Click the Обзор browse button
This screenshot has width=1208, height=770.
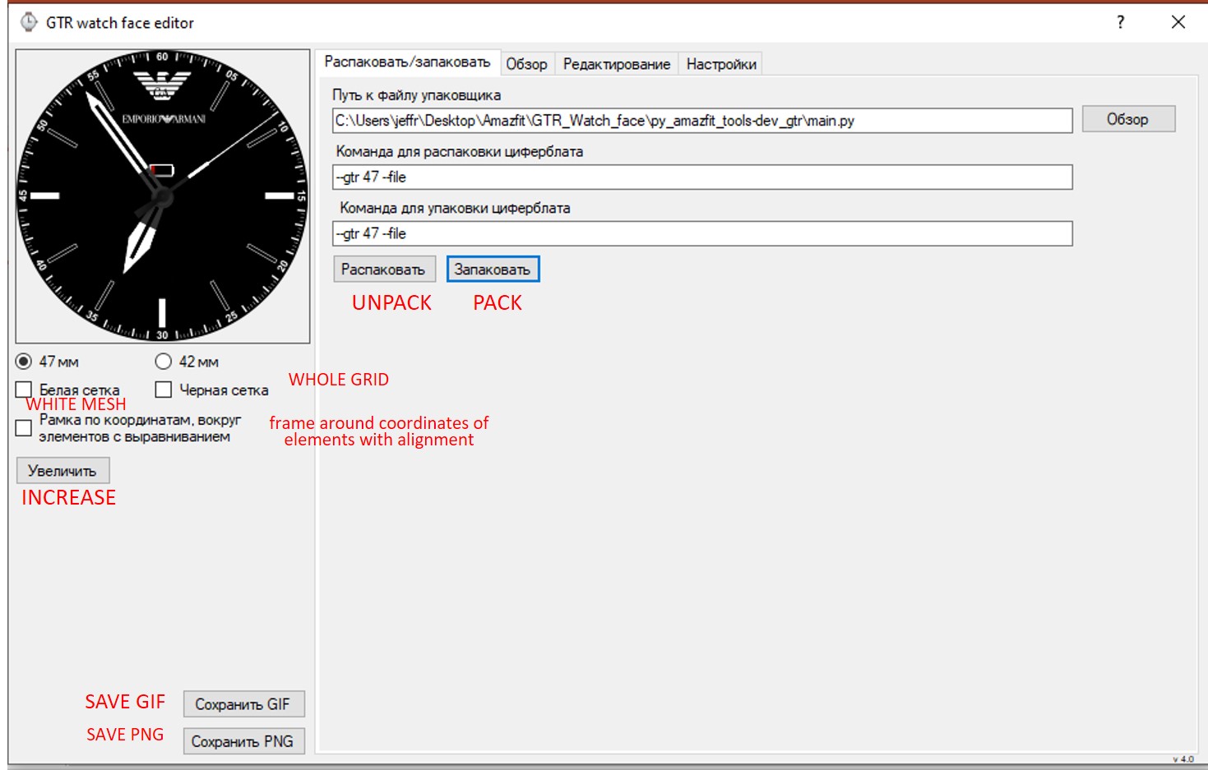point(1128,119)
